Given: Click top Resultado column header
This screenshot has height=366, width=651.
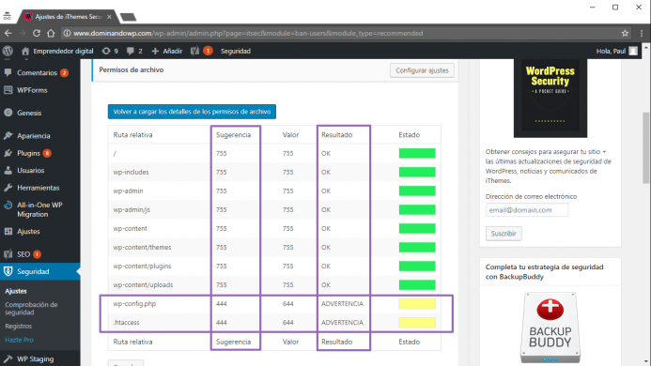Looking at the screenshot, I should [336, 135].
